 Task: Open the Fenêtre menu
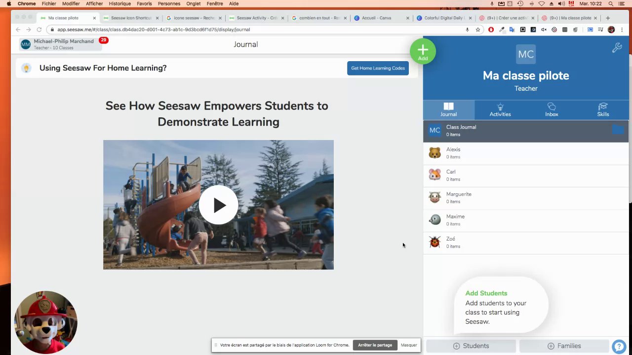pos(215,3)
